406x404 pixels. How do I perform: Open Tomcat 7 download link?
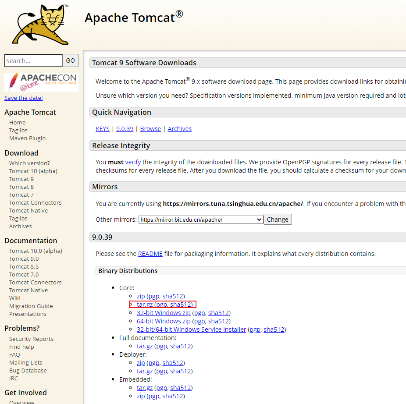pyautogui.click(x=21, y=195)
